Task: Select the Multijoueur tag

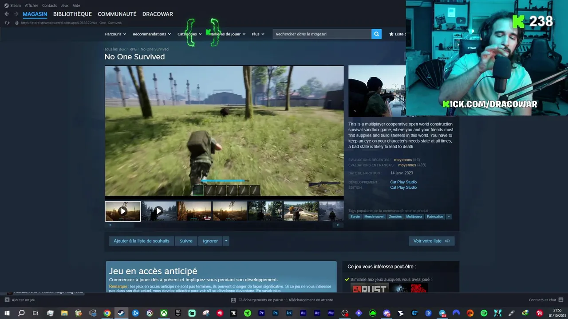Action: 414,217
